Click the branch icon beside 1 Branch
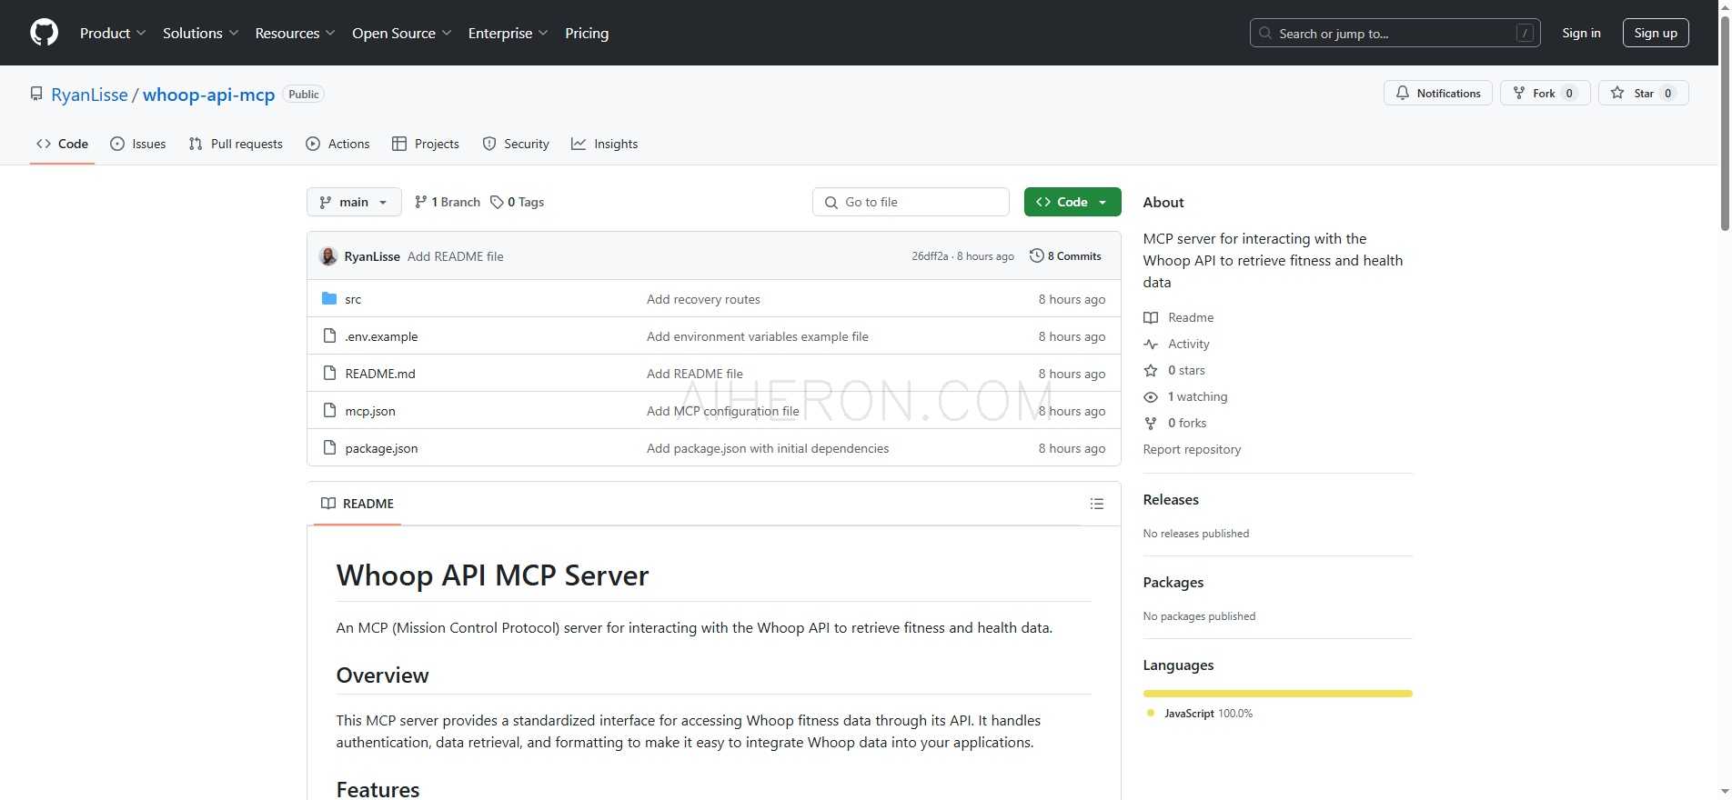 [420, 202]
